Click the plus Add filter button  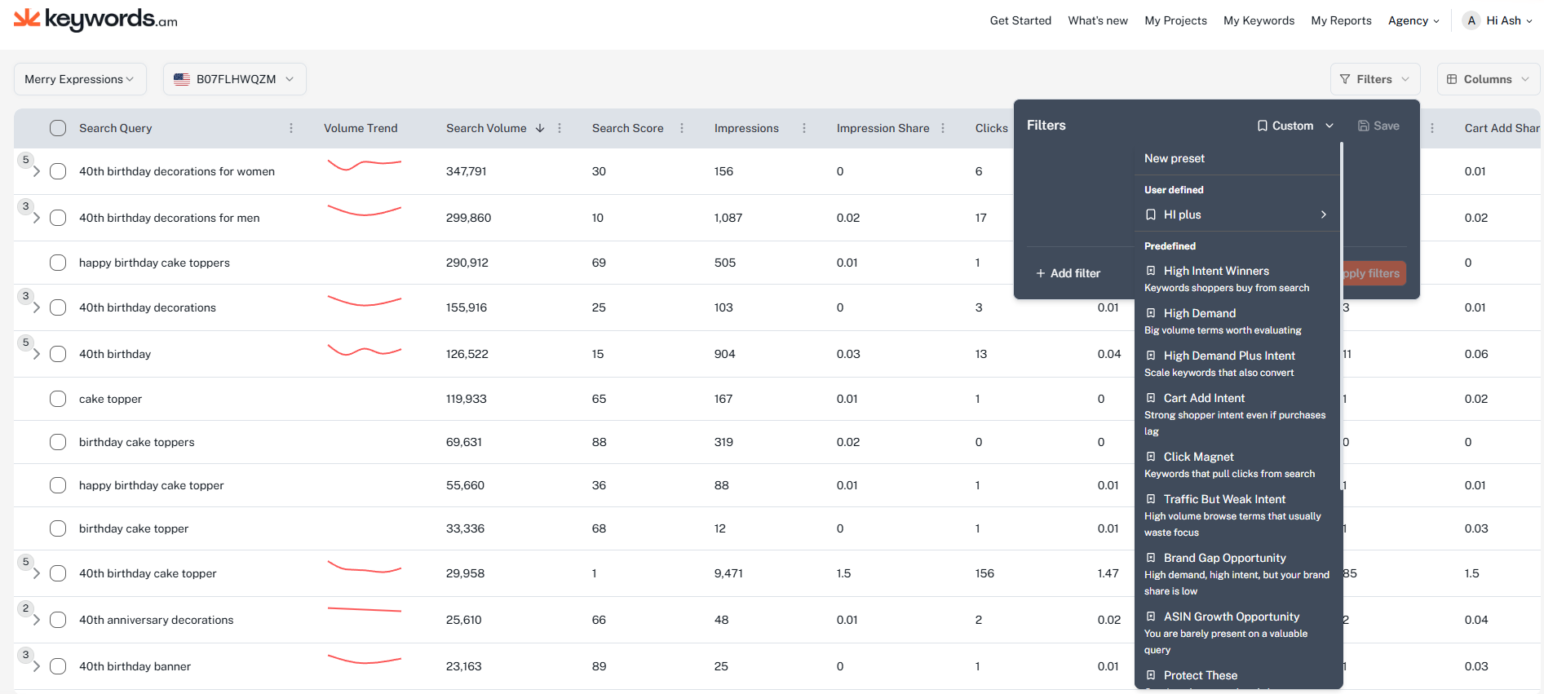[1068, 273]
